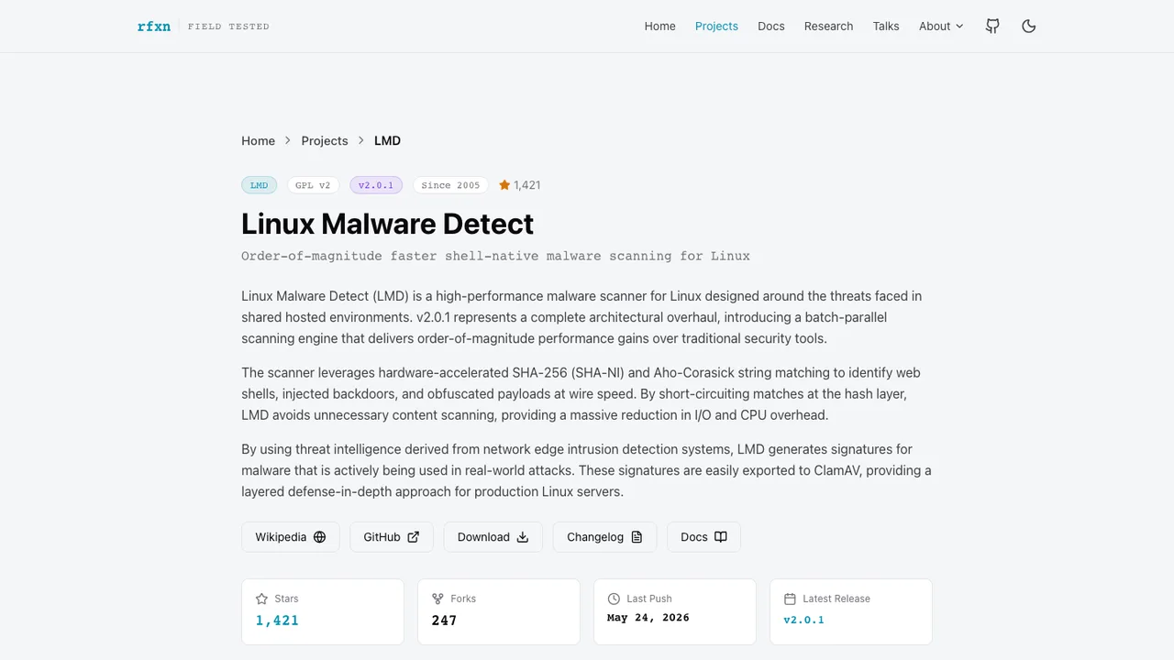Open the Wikipedia button
This screenshot has width=1174, height=660.
(x=291, y=537)
